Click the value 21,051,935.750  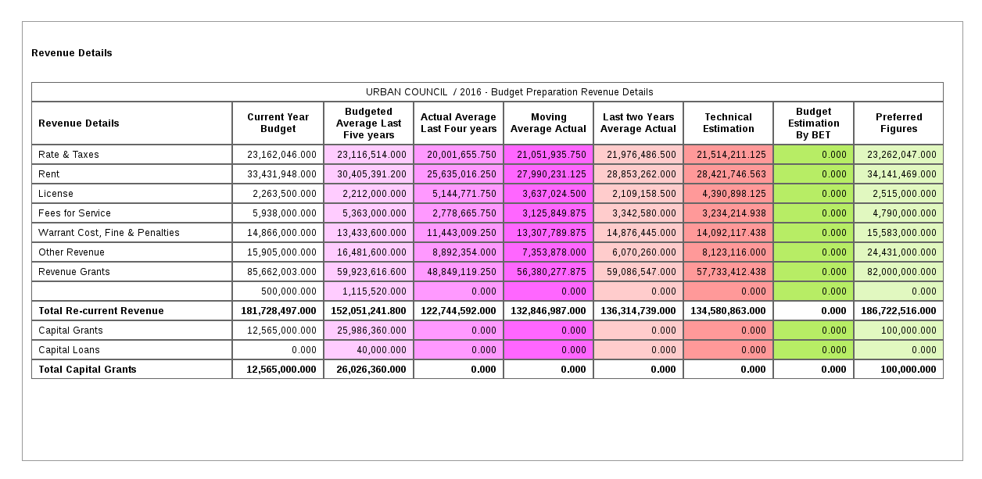tap(551, 155)
